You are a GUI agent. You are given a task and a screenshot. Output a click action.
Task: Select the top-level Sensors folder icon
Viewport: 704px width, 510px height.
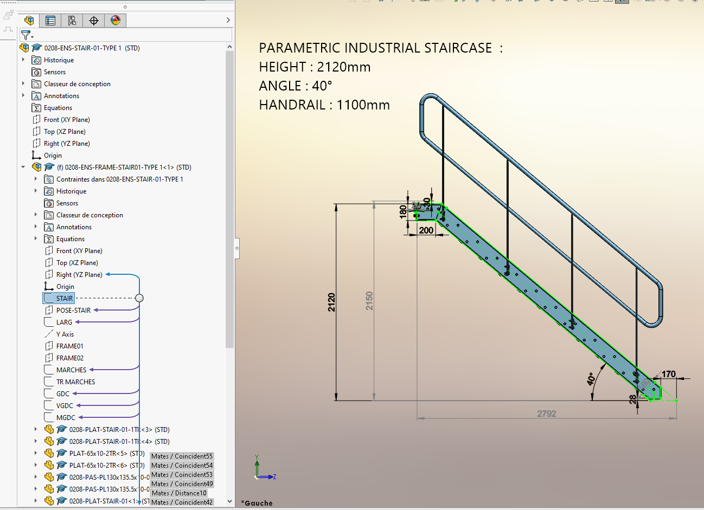(x=36, y=72)
